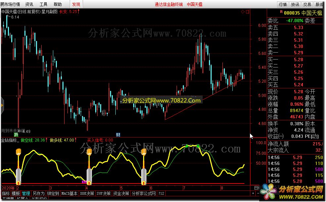Click the 2020年 label on the time axis
This screenshot has width=326, height=202.
tap(8, 188)
